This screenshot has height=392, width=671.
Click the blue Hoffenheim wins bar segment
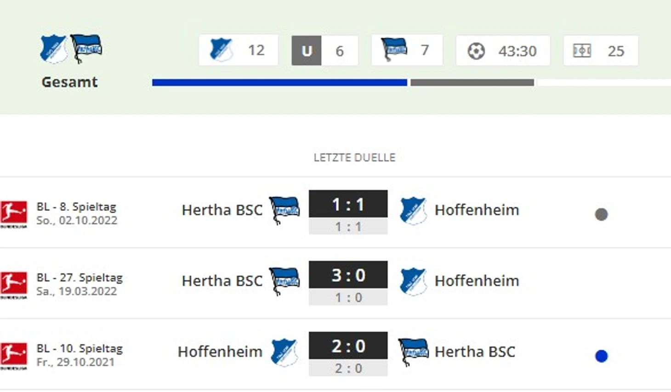click(x=279, y=83)
